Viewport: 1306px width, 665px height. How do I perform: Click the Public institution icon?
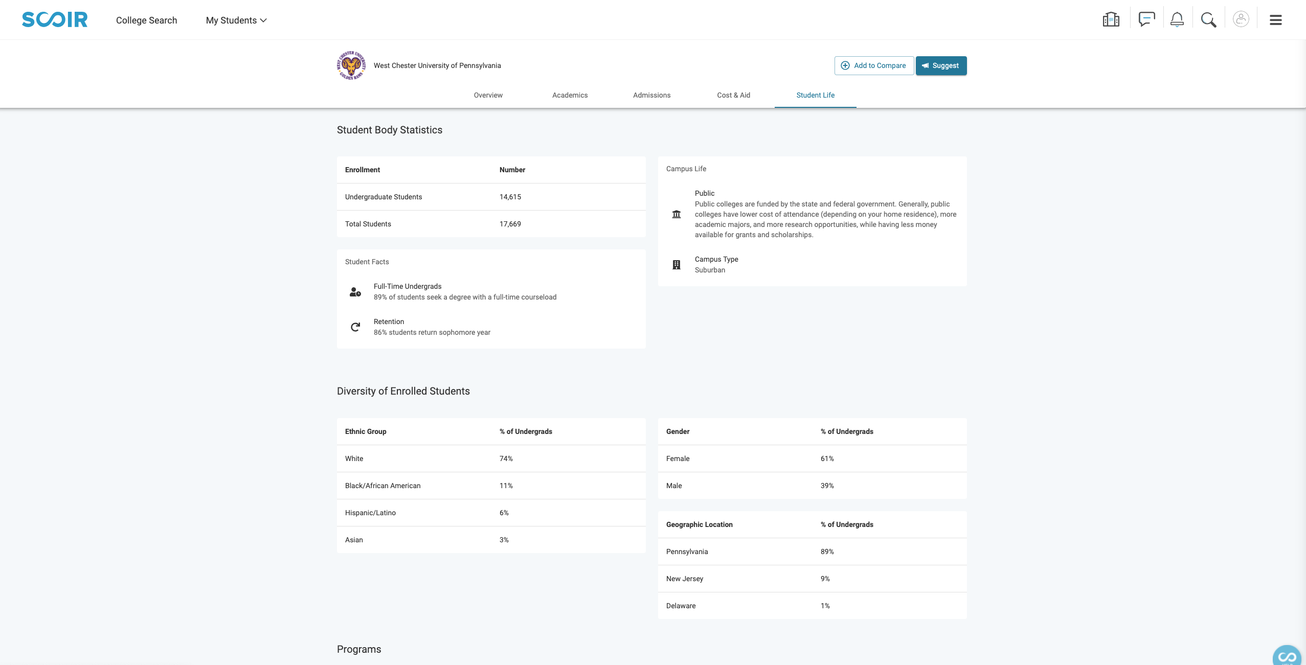676,214
